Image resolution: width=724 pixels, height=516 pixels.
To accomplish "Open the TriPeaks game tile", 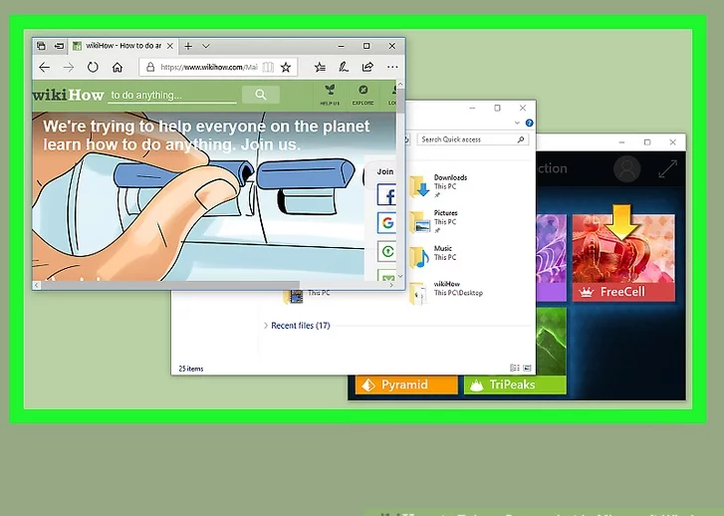I will (x=515, y=385).
